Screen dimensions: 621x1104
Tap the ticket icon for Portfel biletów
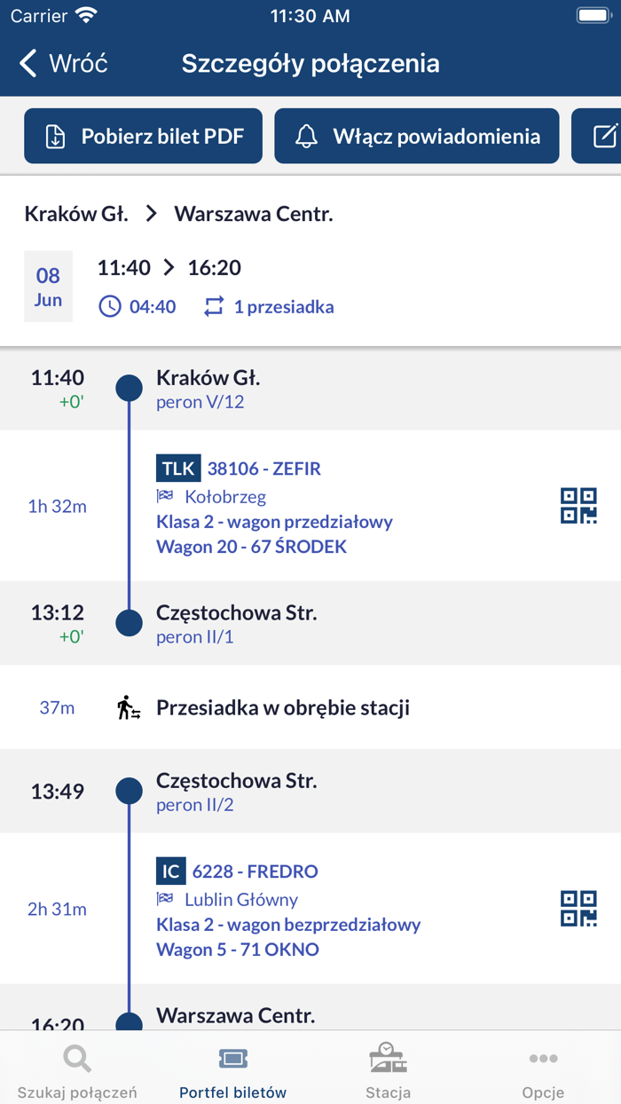[232, 1058]
